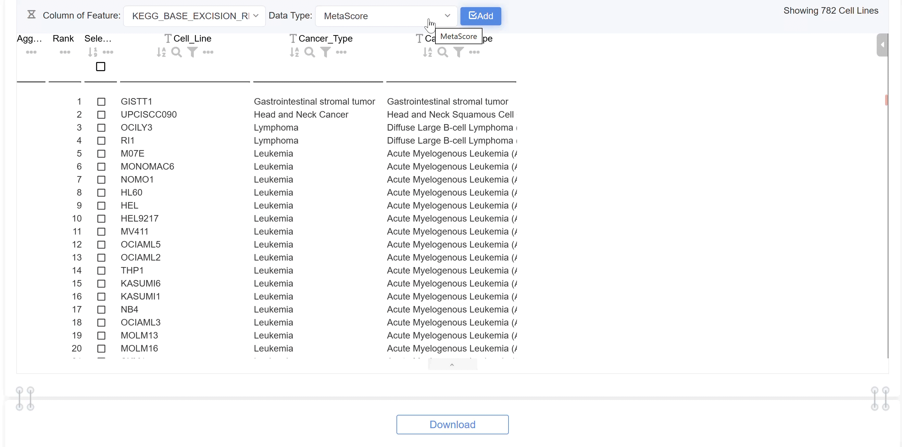Open the Data Type MetaScore dropdown
The height and width of the screenshot is (447, 902).
(386, 16)
